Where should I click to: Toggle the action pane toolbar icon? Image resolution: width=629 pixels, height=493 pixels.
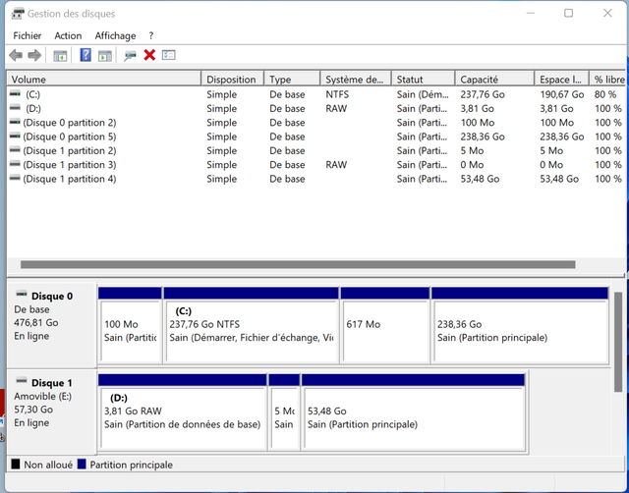click(x=105, y=56)
